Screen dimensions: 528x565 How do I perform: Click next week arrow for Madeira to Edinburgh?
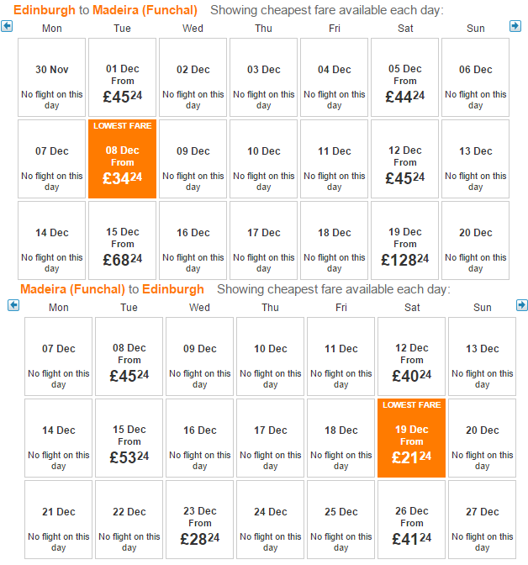point(522,305)
